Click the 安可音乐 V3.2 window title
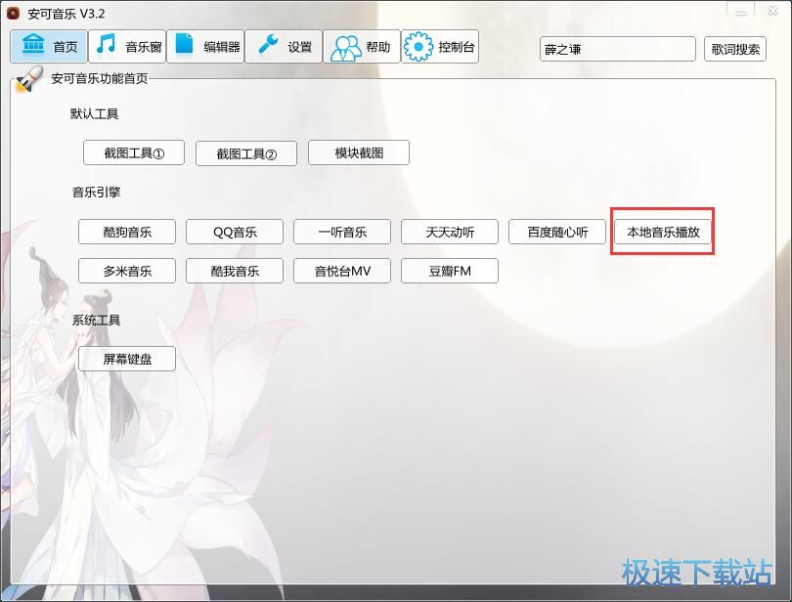The image size is (792, 602). 66,14
